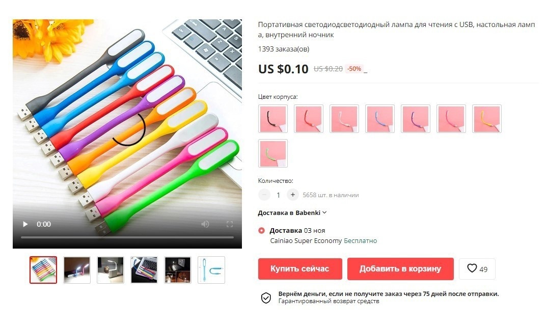Click the Купить сейчас button
Image resolution: width=546 pixels, height=325 pixels.
click(300, 269)
